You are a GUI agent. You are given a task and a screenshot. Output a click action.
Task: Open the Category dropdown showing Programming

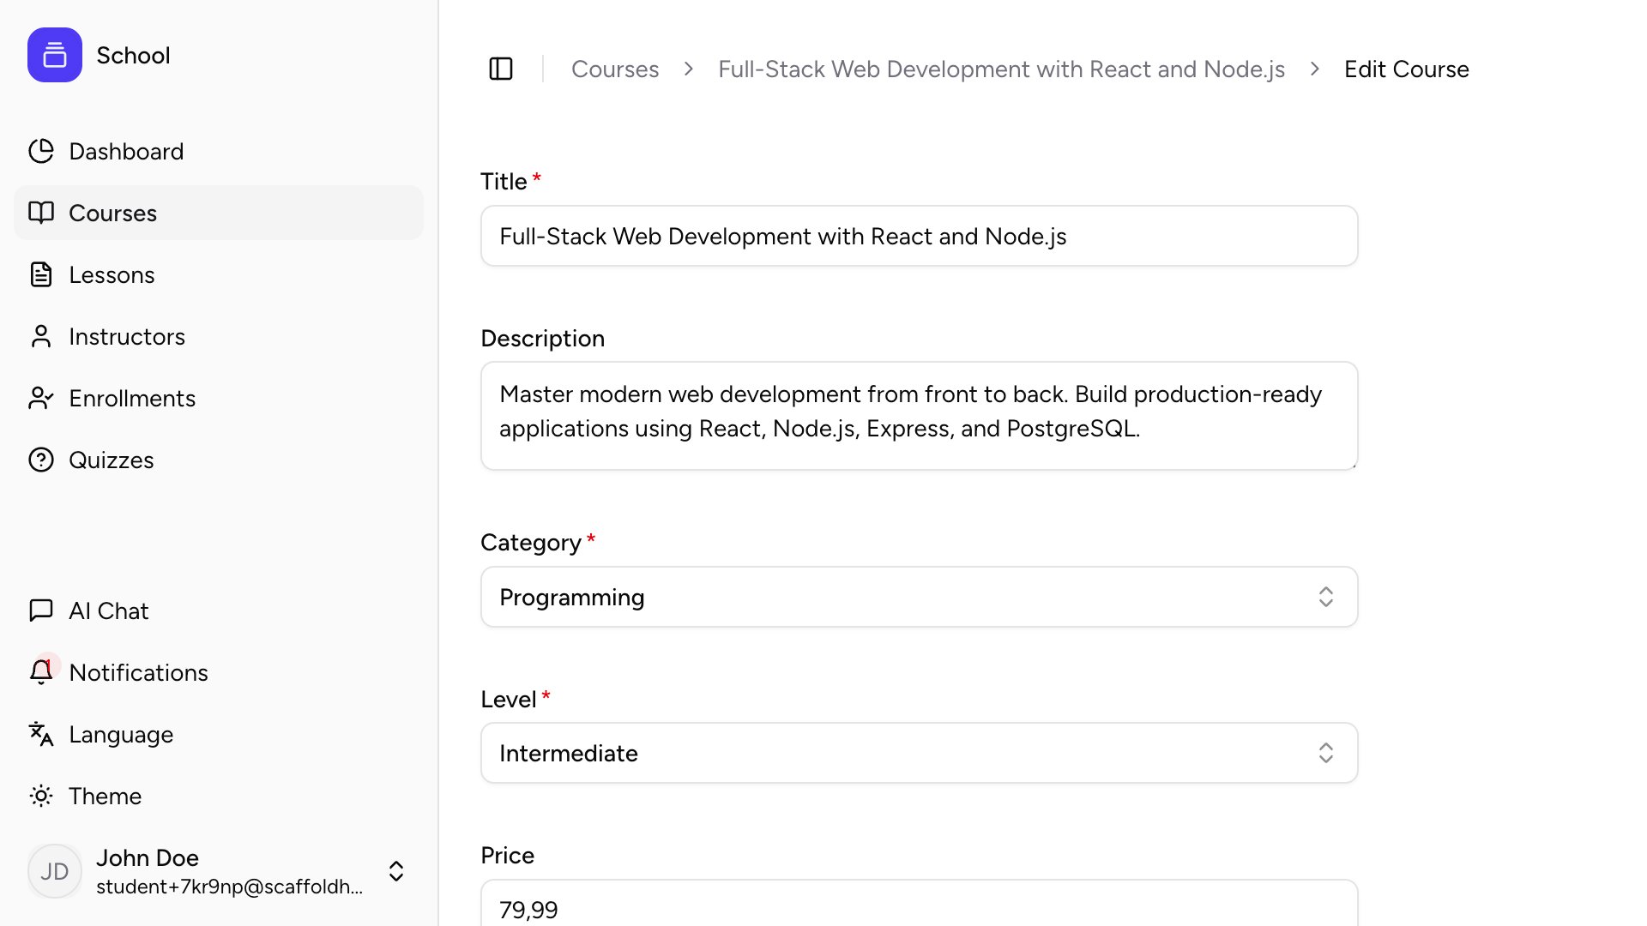point(919,597)
